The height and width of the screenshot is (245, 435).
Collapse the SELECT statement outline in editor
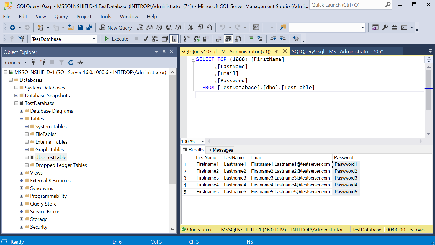click(x=193, y=59)
